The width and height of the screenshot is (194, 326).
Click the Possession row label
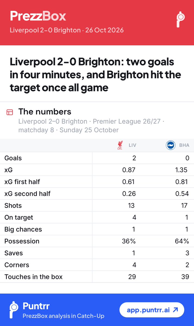22,241
